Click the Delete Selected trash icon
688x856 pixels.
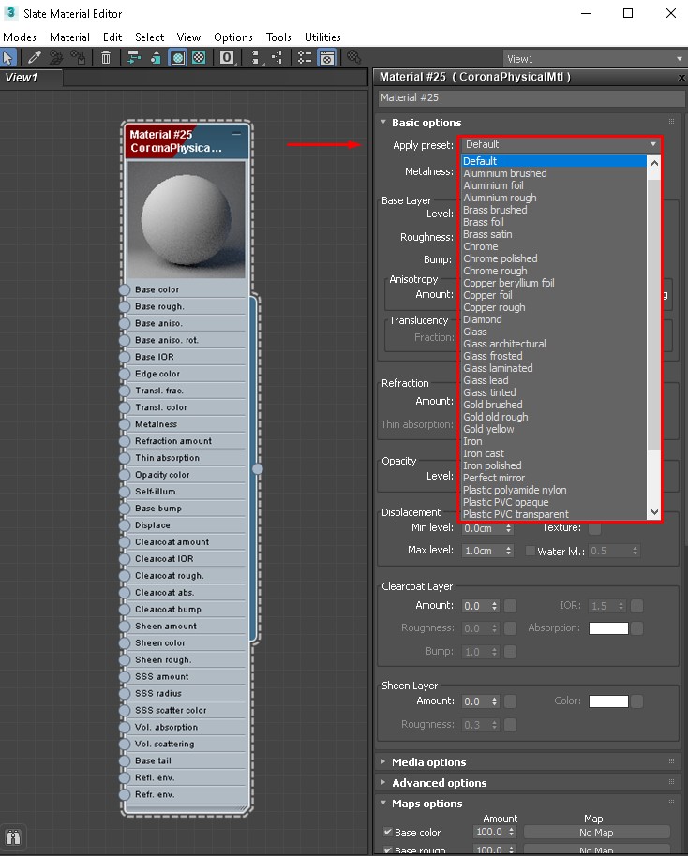[x=106, y=57]
